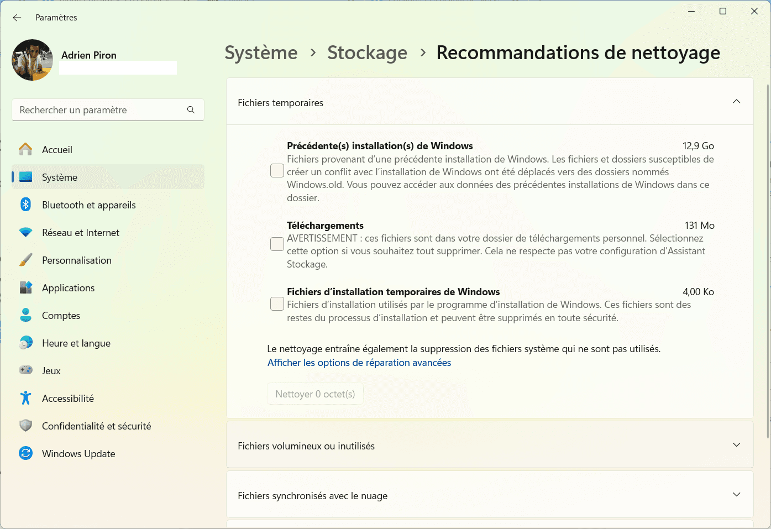
Task: Click the clock globe Heure et langue icon
Action: [x=25, y=343]
